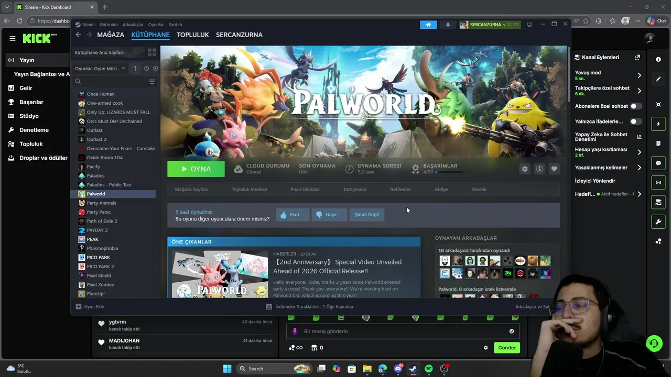Add Palworld to favorites with heart icon

click(554, 169)
